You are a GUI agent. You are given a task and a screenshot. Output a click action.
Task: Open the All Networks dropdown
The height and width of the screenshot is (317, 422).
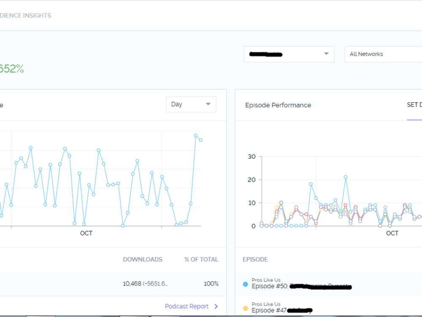coord(383,55)
